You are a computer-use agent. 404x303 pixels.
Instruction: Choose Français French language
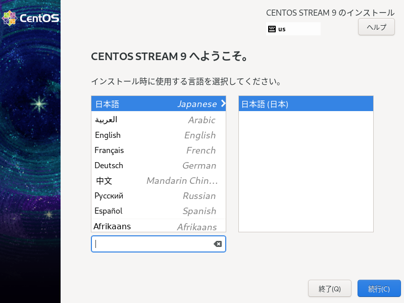click(159, 150)
